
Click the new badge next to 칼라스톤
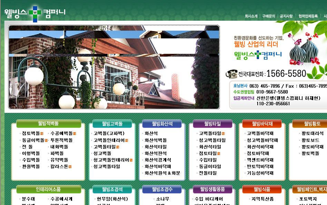(70, 167)
